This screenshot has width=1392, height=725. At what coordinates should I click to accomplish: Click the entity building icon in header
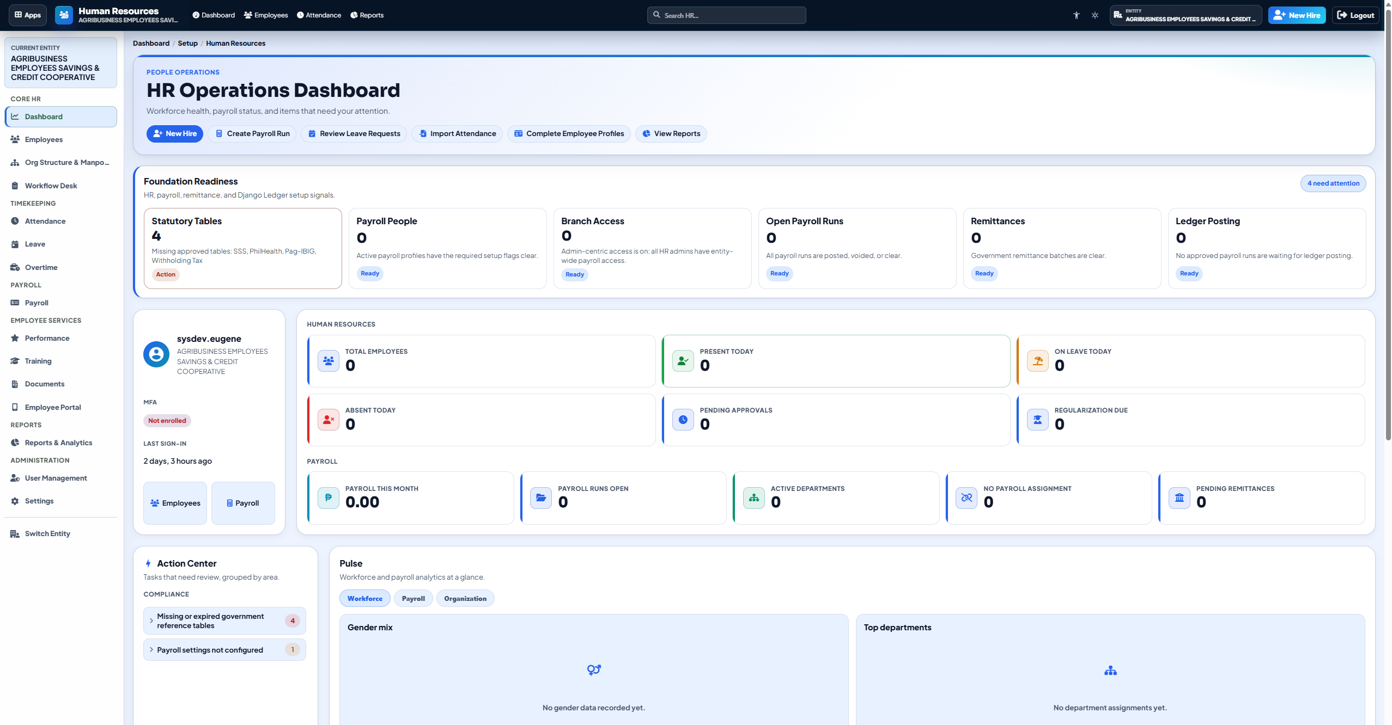tap(1117, 15)
